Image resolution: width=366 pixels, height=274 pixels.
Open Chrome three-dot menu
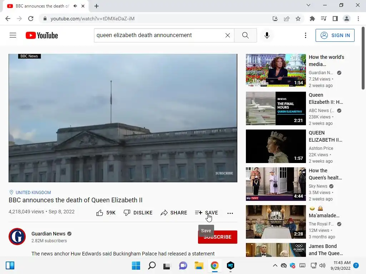[358, 19]
